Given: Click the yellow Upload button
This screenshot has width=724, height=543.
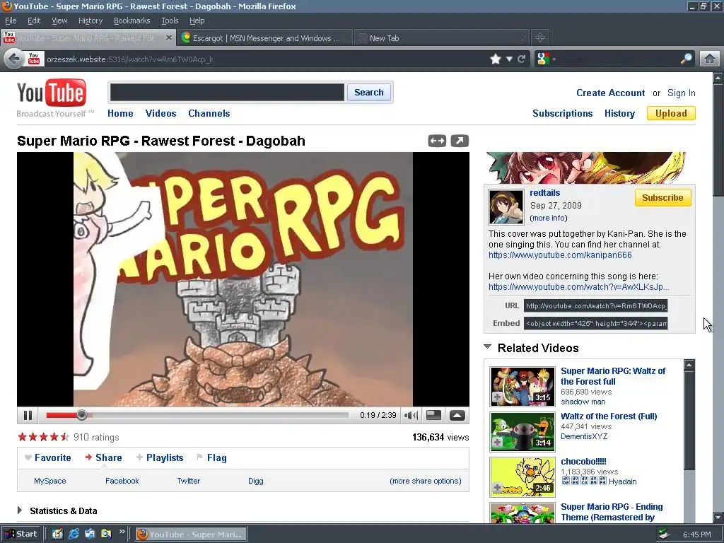Looking at the screenshot, I should 671,114.
